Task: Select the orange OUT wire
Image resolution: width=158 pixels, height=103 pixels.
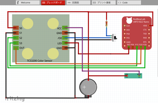Action: (x=78, y=64)
